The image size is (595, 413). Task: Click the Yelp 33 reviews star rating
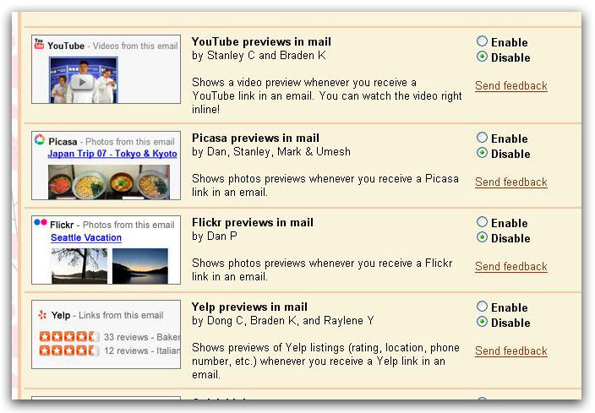69,336
